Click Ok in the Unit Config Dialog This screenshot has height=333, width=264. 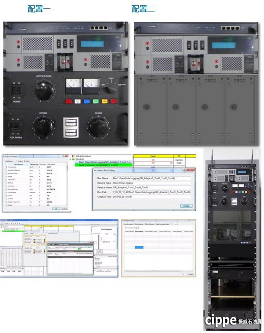[56, 209]
